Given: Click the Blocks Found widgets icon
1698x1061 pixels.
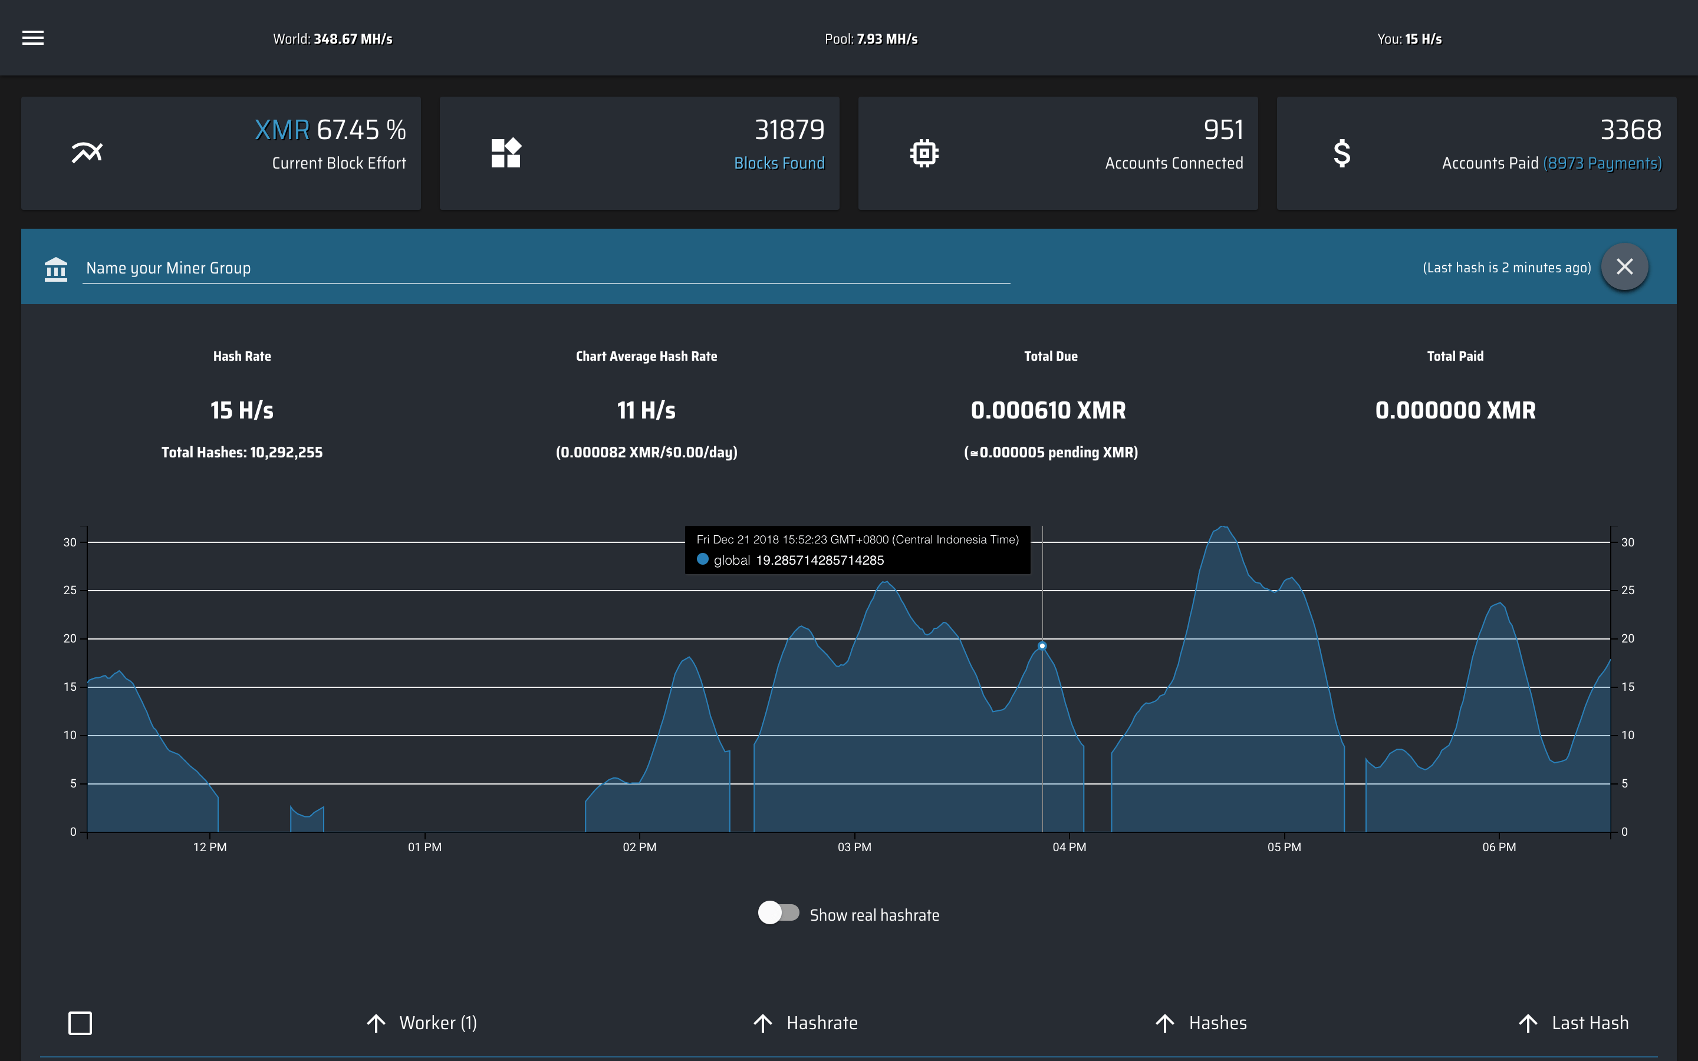Looking at the screenshot, I should pos(505,152).
